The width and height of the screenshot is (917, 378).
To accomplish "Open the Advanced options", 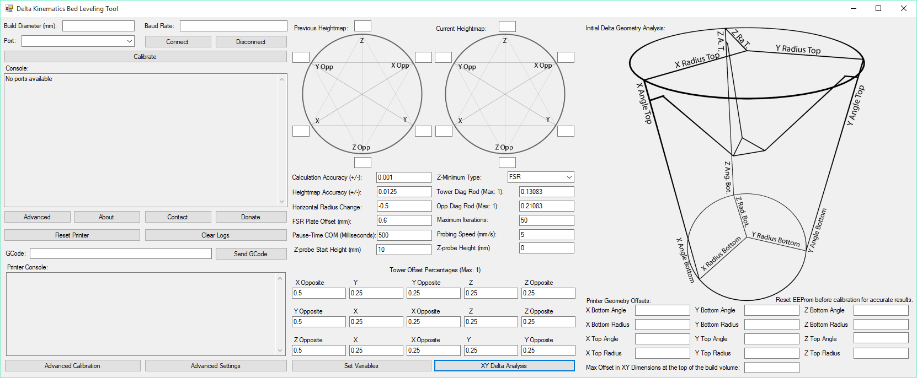I will (x=37, y=217).
